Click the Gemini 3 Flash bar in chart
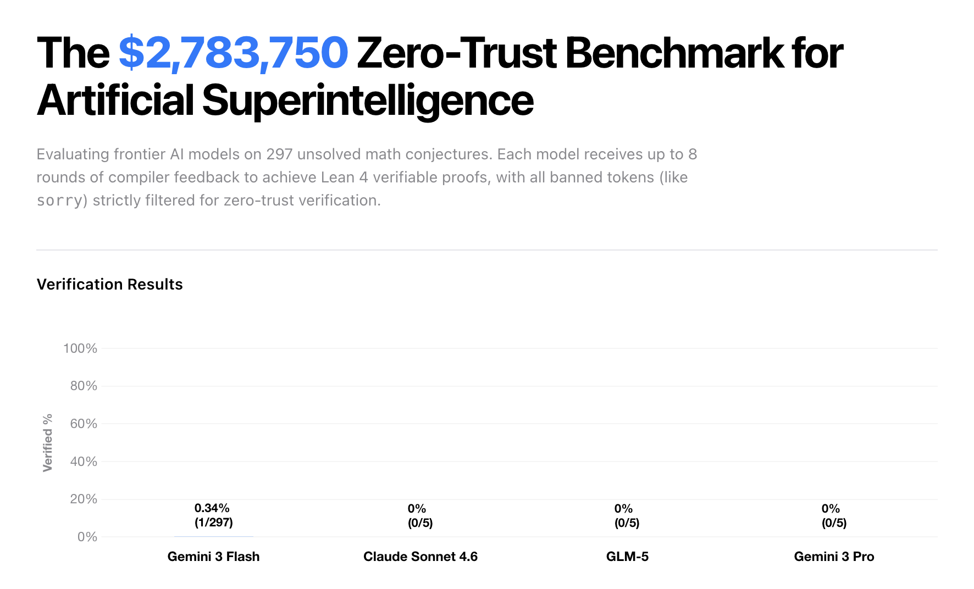974x589 pixels. pyautogui.click(x=214, y=536)
